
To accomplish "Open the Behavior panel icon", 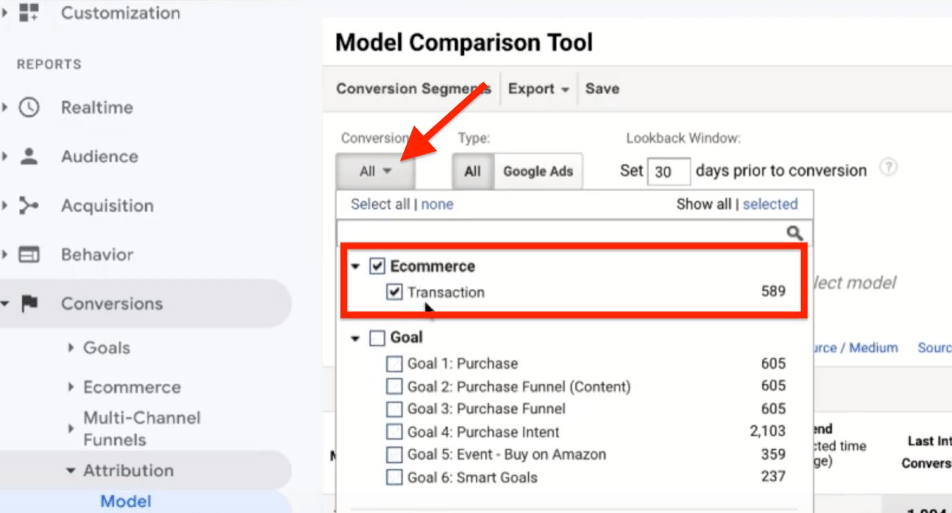I will pos(28,254).
